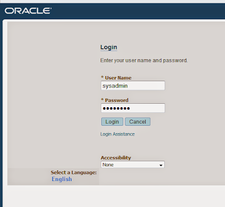Click the 'Login' heading text

(109, 47)
